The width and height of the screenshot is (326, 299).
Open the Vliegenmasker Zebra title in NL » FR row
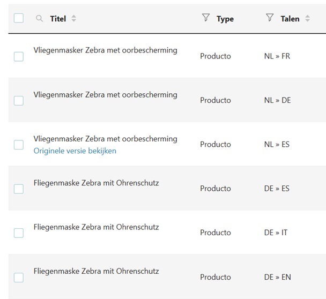click(x=106, y=50)
